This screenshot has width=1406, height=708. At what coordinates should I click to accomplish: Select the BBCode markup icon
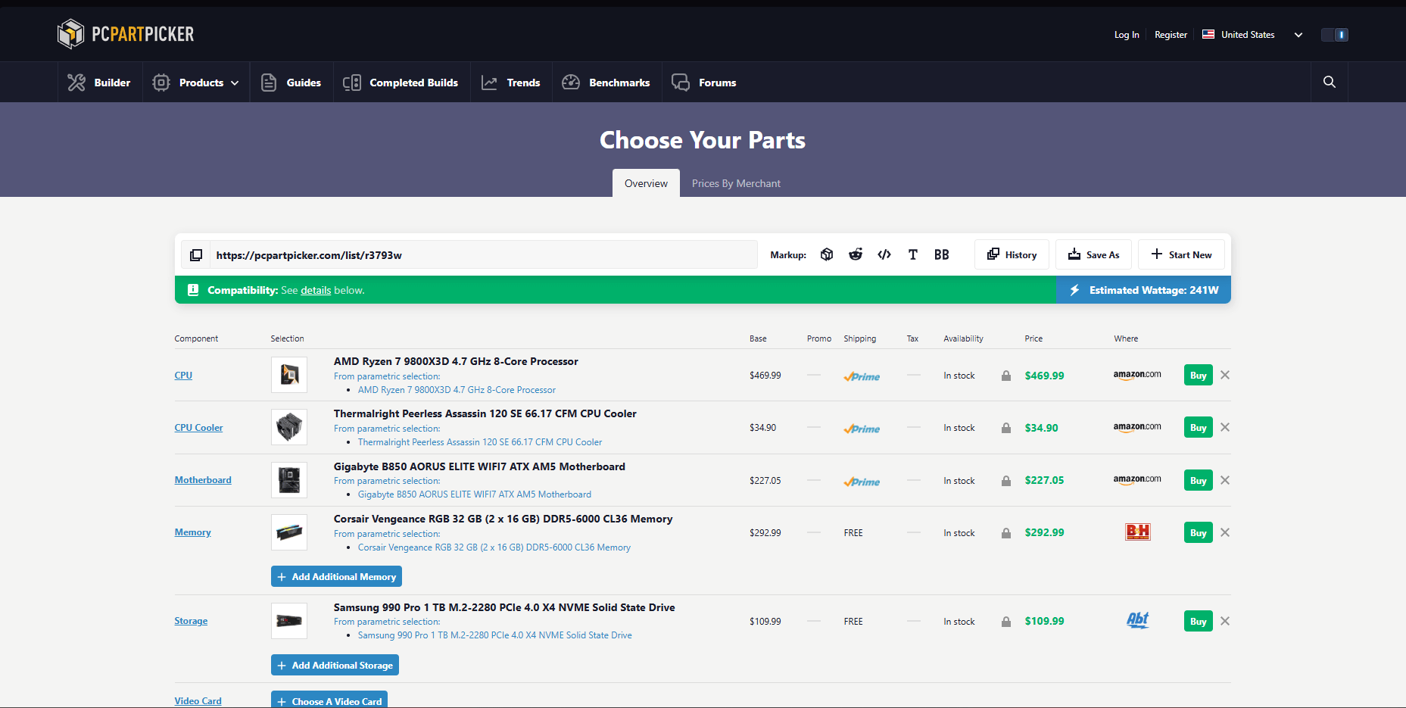pos(941,254)
